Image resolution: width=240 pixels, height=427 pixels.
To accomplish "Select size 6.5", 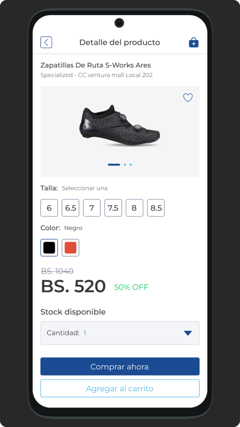I will pos(70,208).
